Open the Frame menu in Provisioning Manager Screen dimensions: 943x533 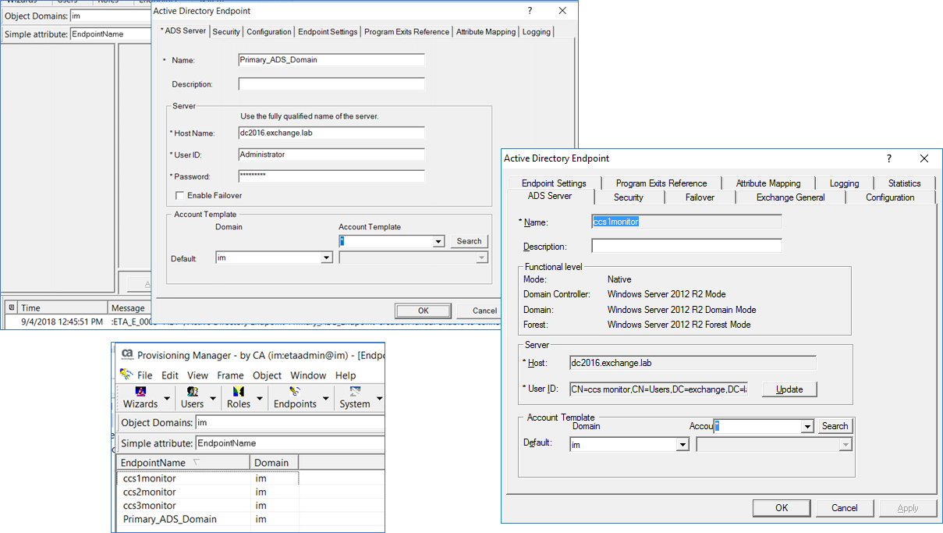click(230, 375)
